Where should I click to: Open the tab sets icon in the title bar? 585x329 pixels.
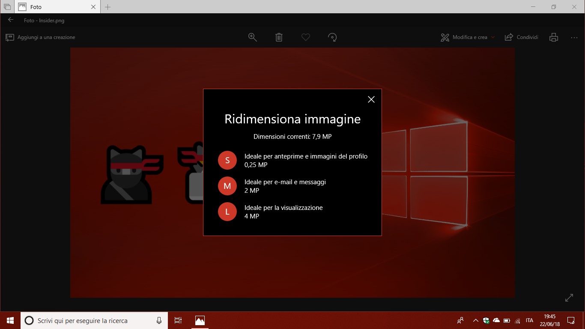pos(7,7)
